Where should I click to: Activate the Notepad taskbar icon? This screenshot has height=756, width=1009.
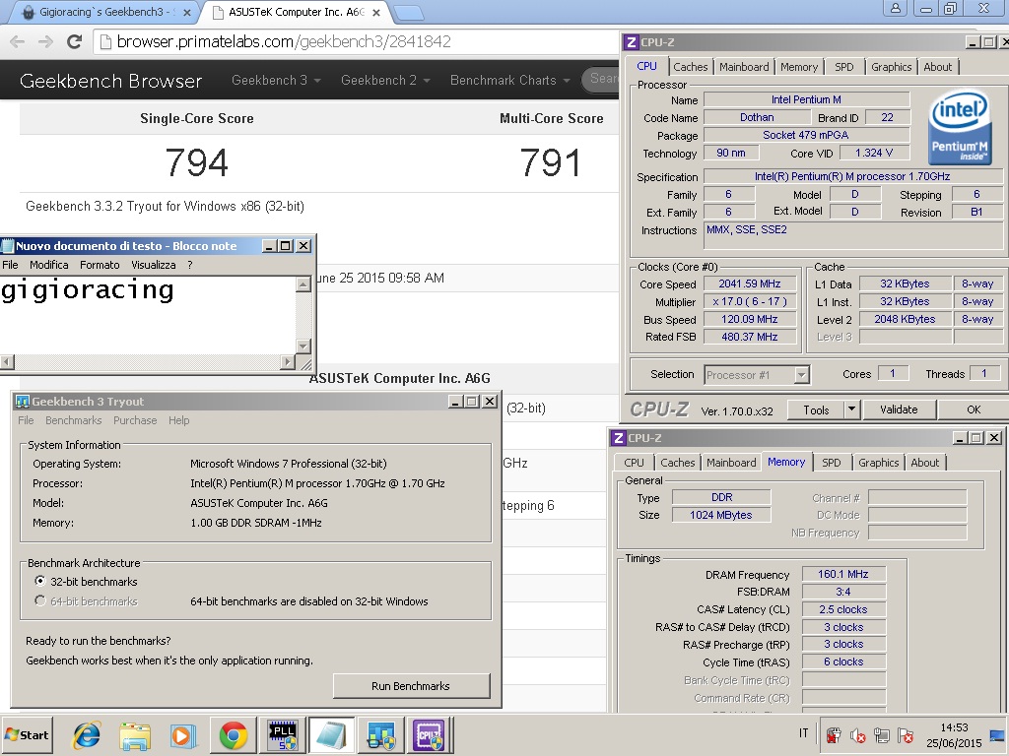pyautogui.click(x=331, y=735)
